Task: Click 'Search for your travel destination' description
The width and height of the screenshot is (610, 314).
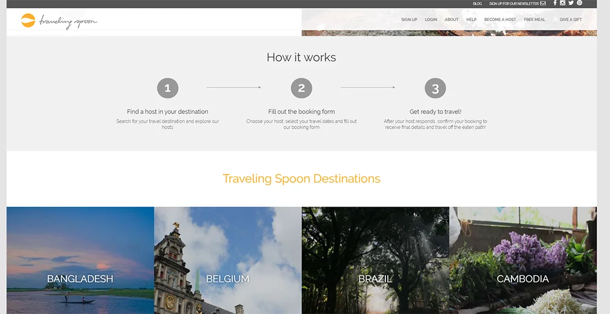Action: (168, 124)
